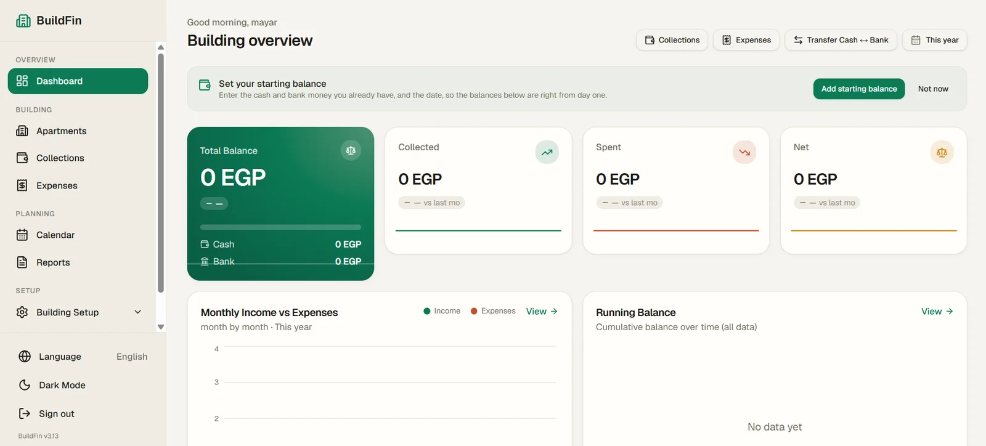Image resolution: width=986 pixels, height=446 pixels.
Task: Toggle the Expenses legend item
Action: [493, 311]
